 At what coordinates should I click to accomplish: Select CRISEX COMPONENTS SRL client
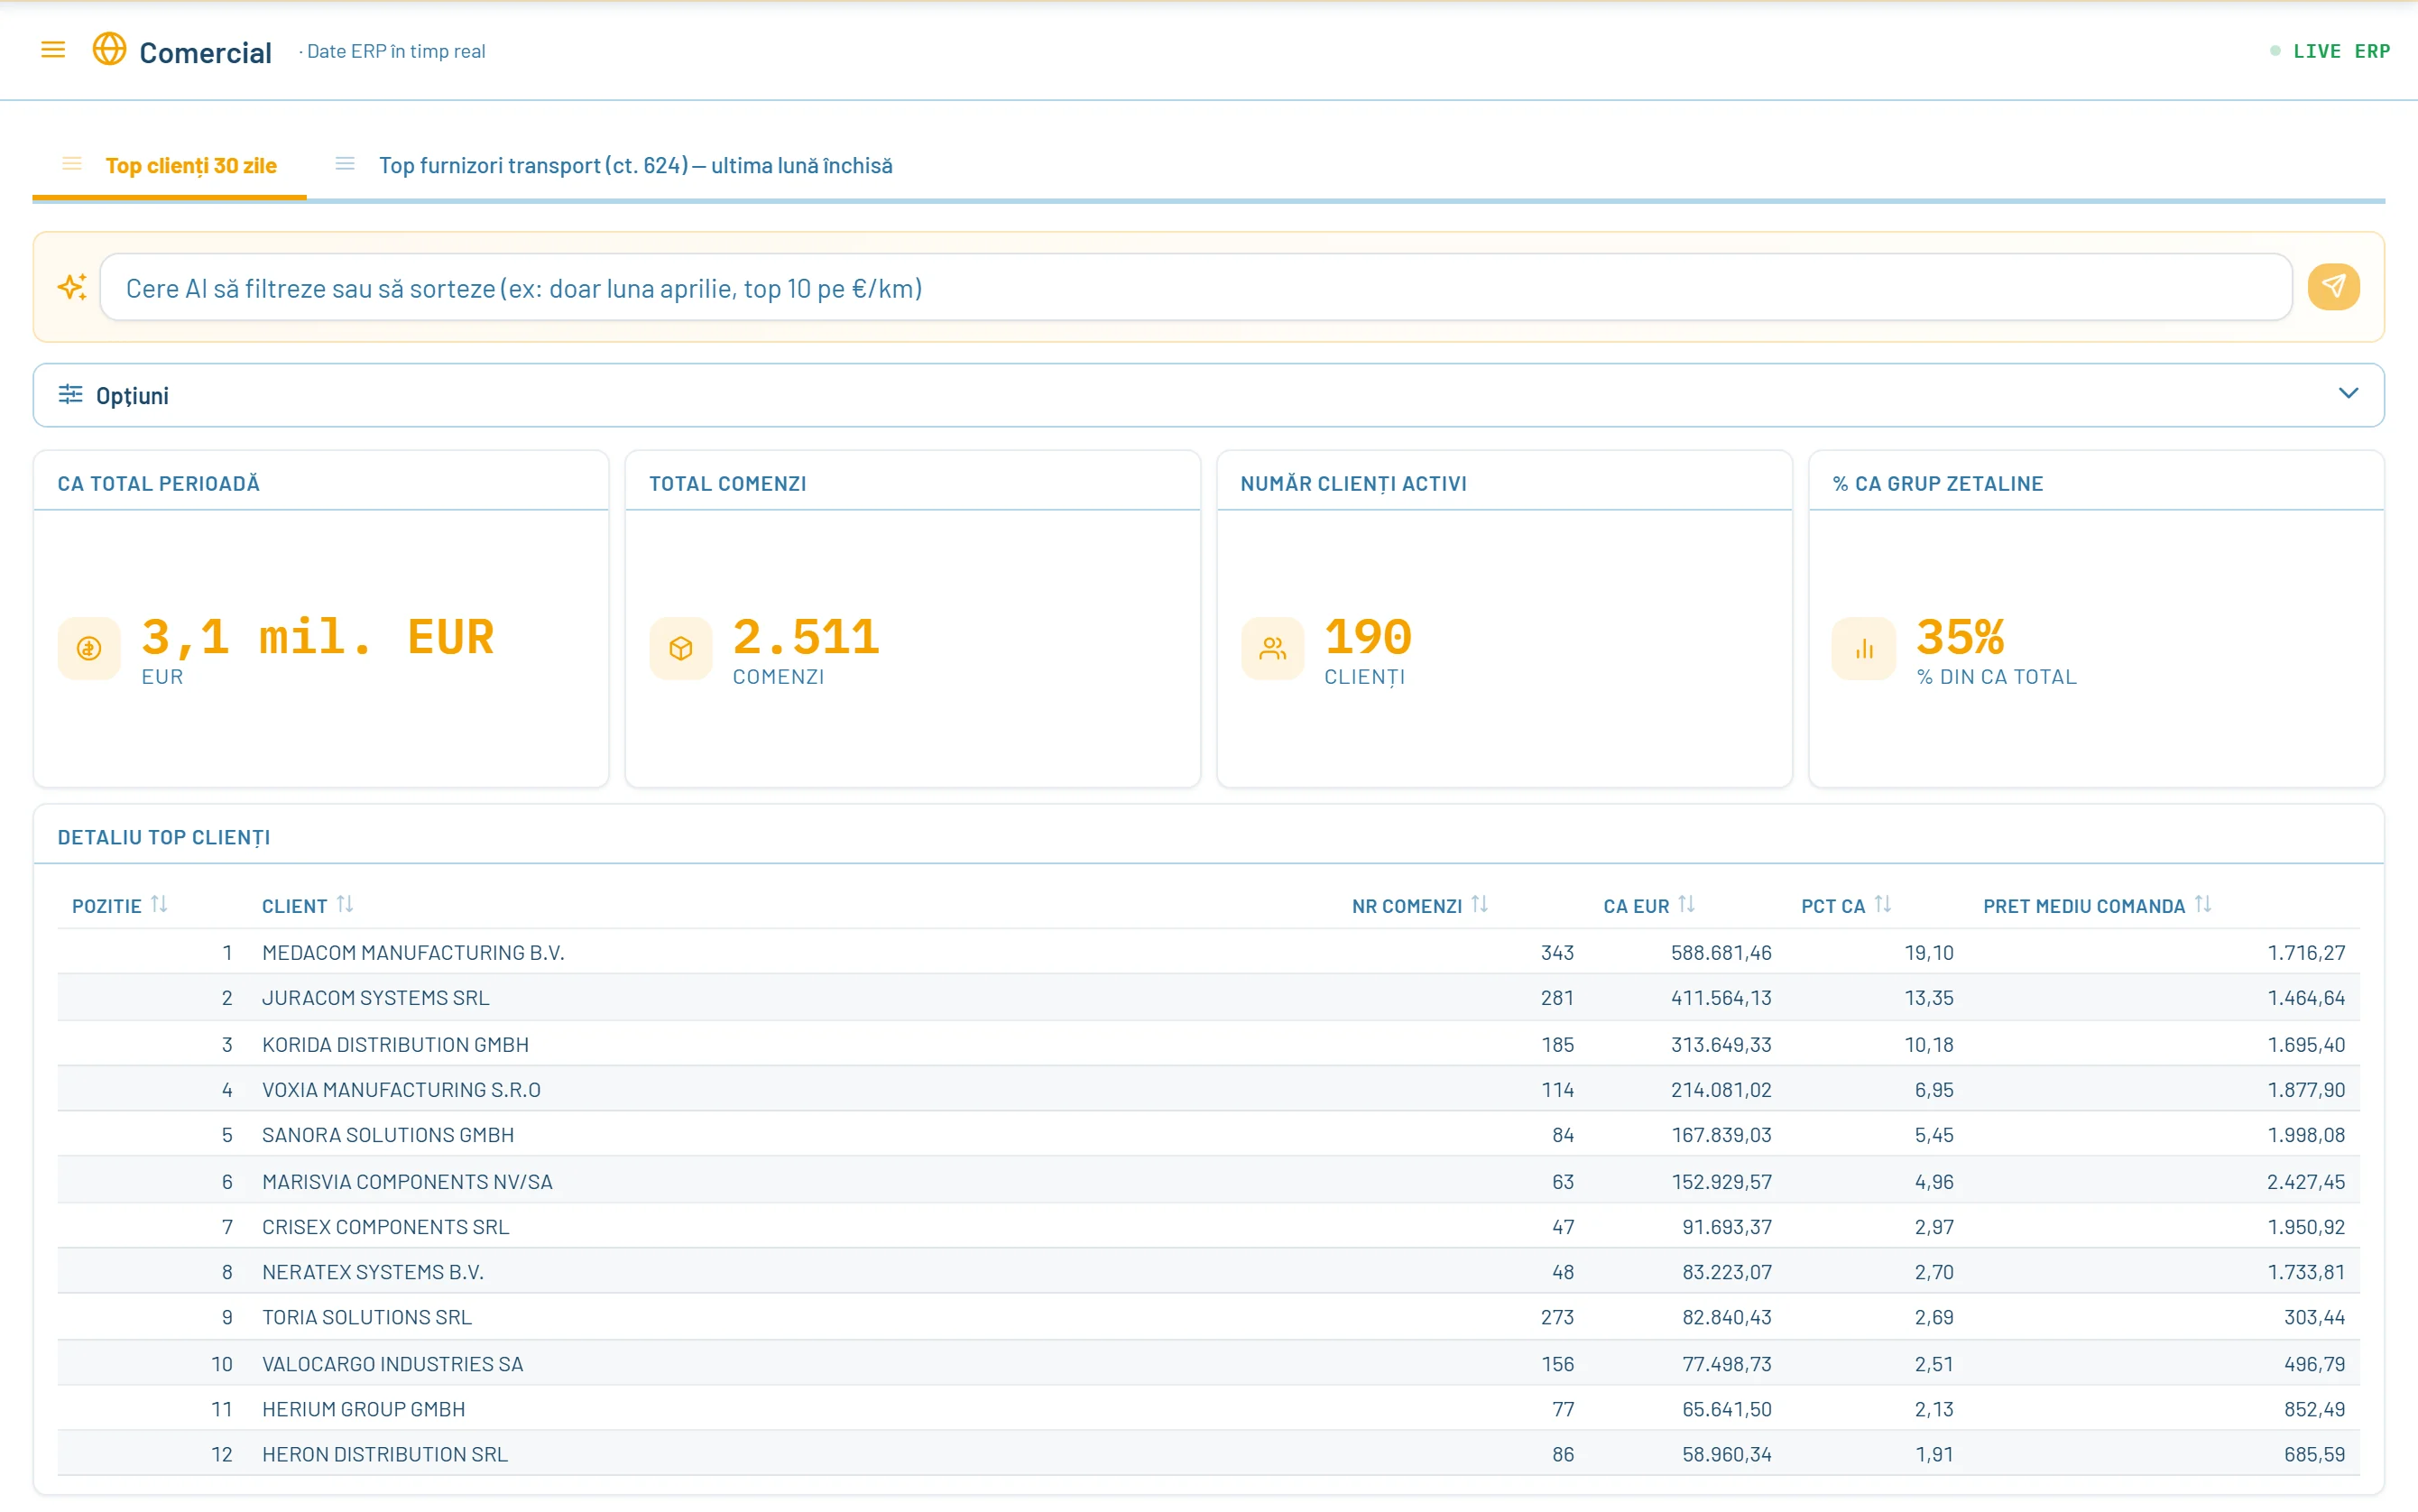385,1227
